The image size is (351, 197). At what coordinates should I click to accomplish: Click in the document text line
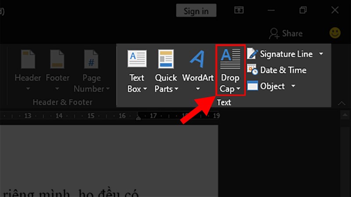tap(70, 193)
